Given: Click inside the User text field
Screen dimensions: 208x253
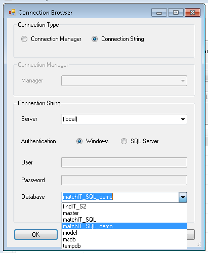Looking at the screenshot, I should tap(124, 162).
